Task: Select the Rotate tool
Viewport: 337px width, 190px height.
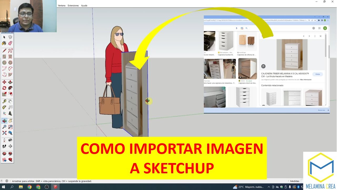Action: 4,88
